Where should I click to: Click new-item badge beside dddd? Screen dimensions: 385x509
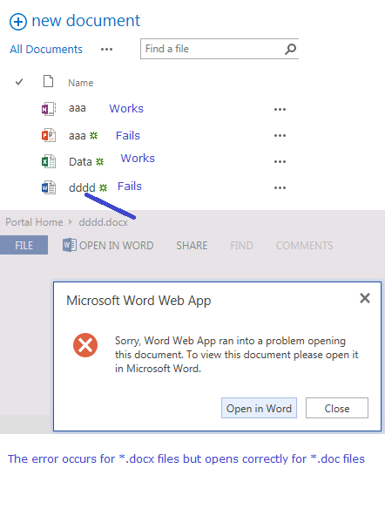point(103,187)
